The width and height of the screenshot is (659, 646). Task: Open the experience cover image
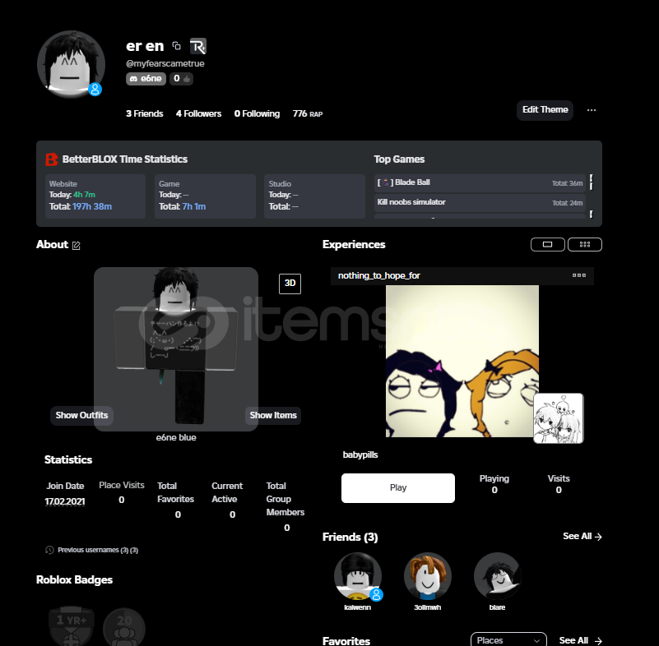[x=462, y=362]
